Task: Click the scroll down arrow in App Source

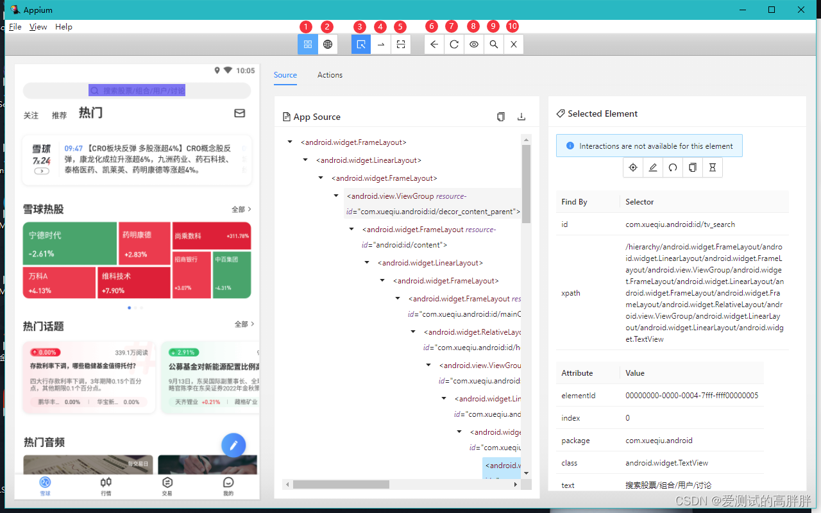Action: 526,473
